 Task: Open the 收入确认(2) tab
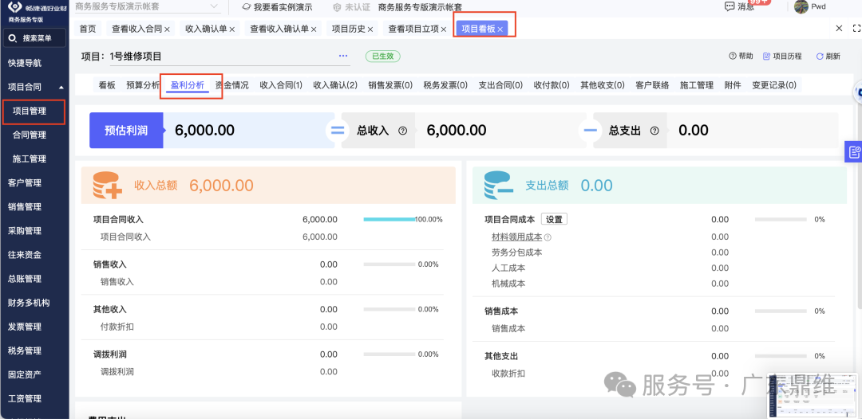pyautogui.click(x=335, y=85)
